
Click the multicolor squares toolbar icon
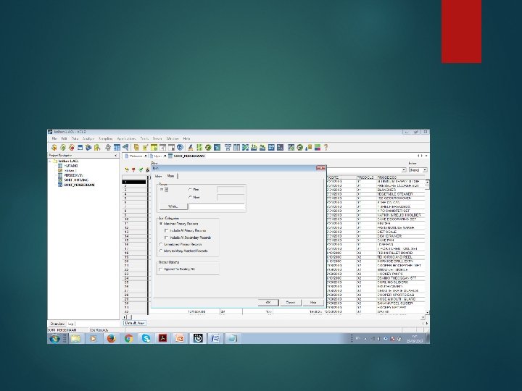pyautogui.click(x=318, y=147)
